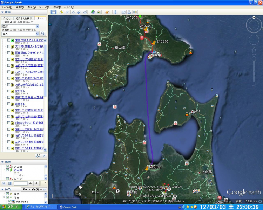Check the box for 大手町(交差点) route step

click(x=8, y=47)
